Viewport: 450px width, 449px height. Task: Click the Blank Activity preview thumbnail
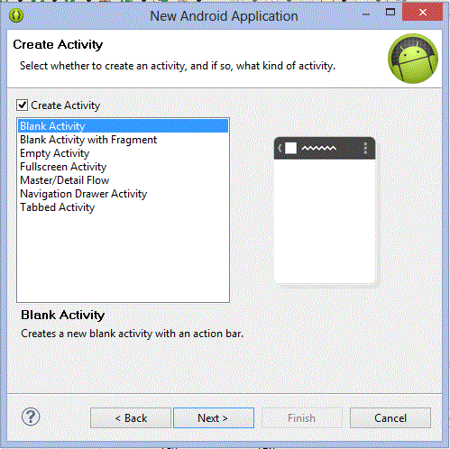coord(325,210)
